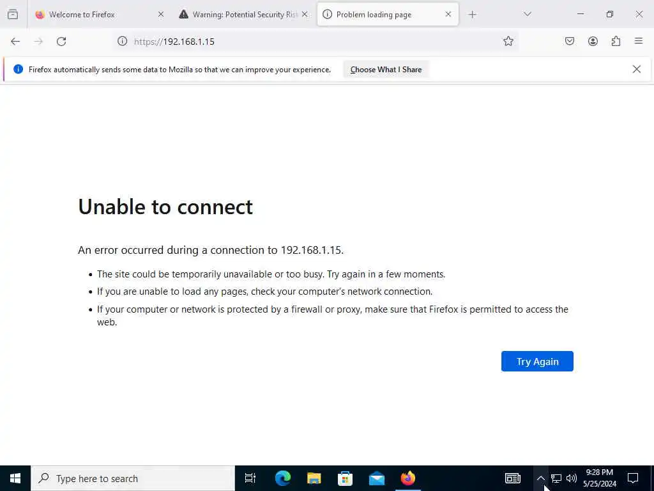Open the Firefox application menu

point(639,42)
